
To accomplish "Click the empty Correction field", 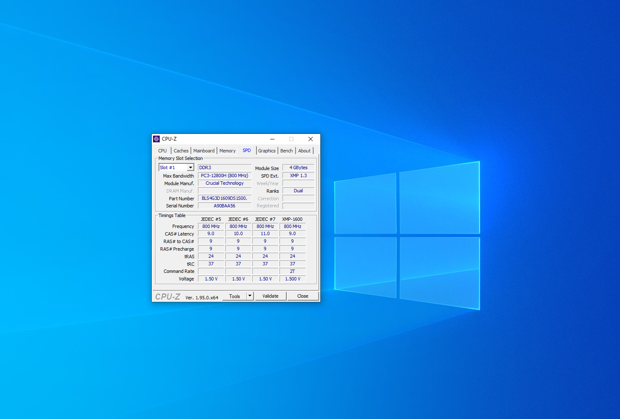I will coord(298,198).
